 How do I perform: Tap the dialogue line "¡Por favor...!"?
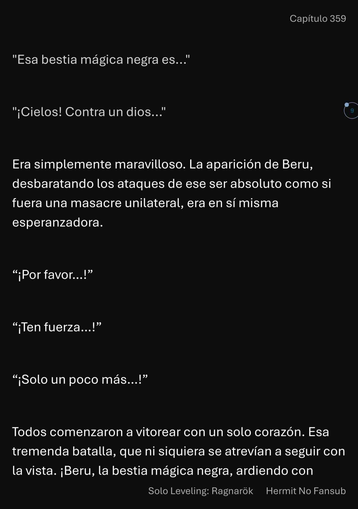52,275
